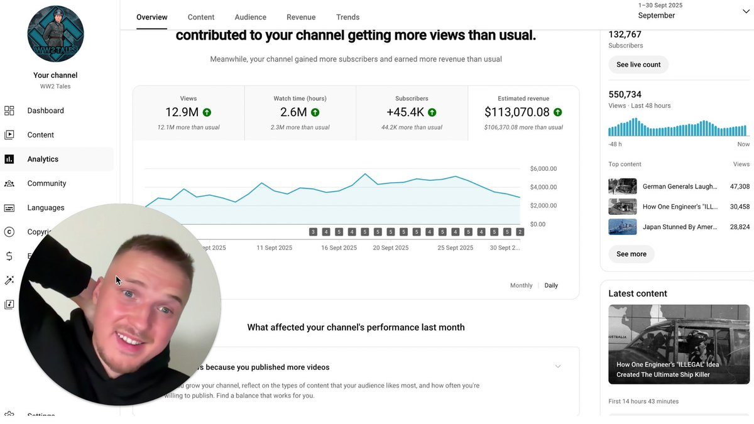
Task: Click green arrow beside Subscribers +45.4K
Action: (432, 112)
